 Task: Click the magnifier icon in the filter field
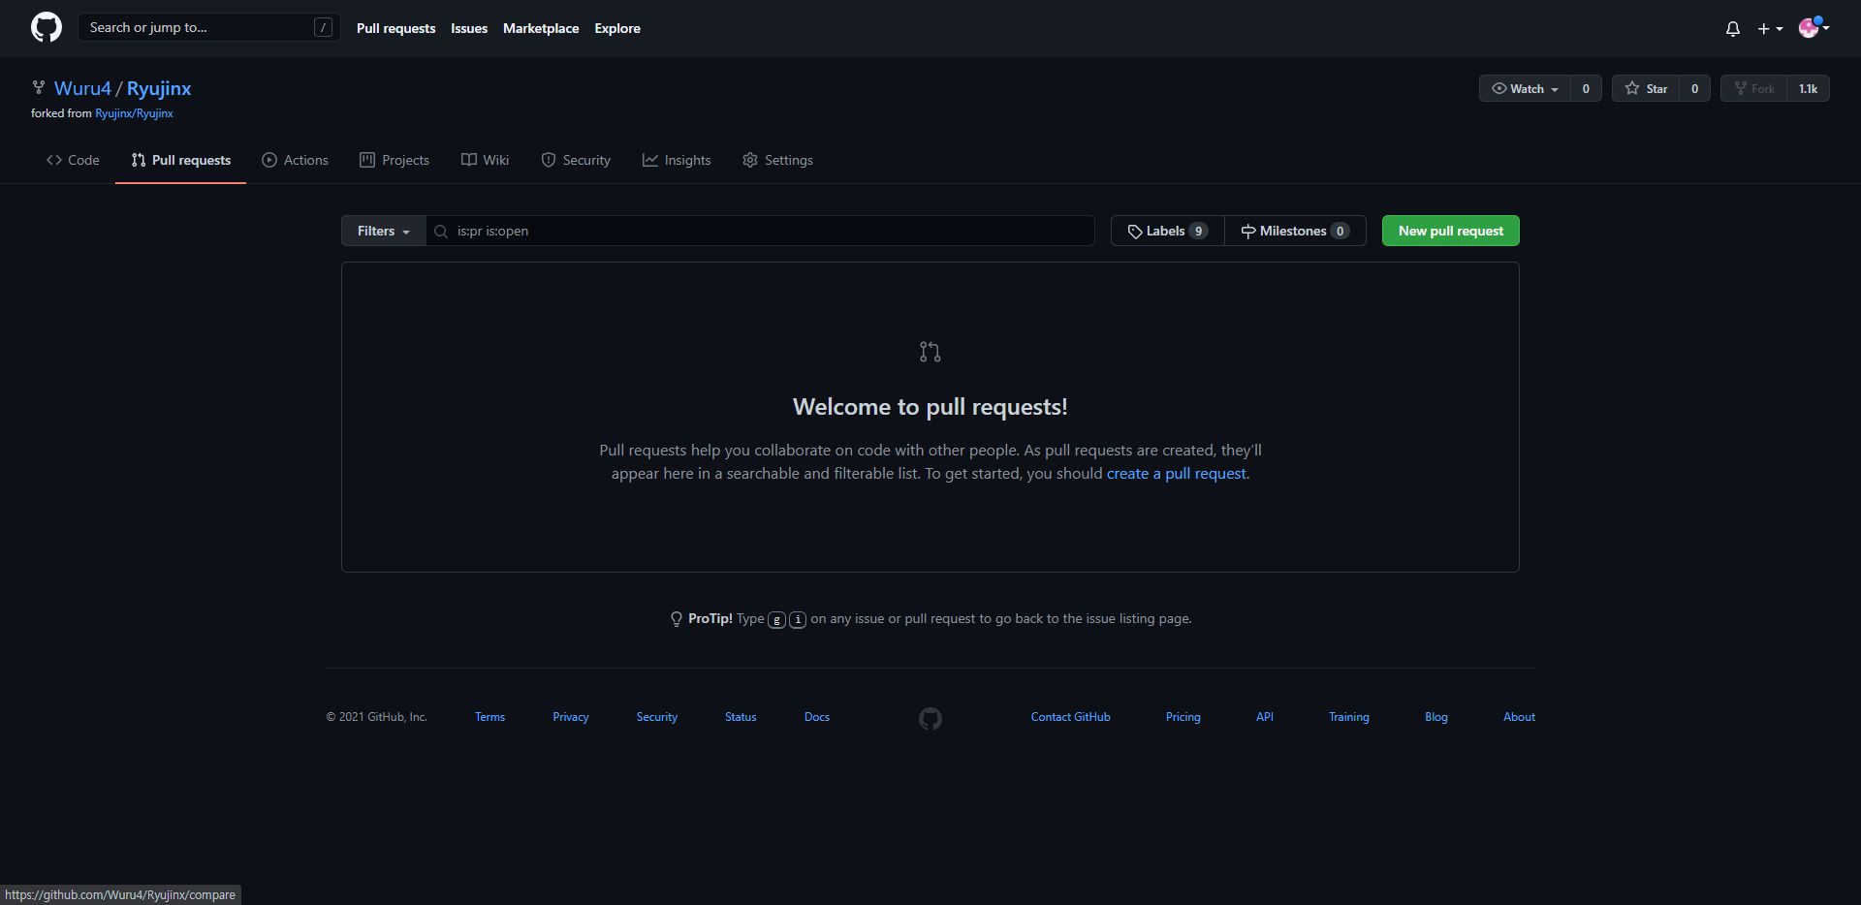click(x=441, y=232)
